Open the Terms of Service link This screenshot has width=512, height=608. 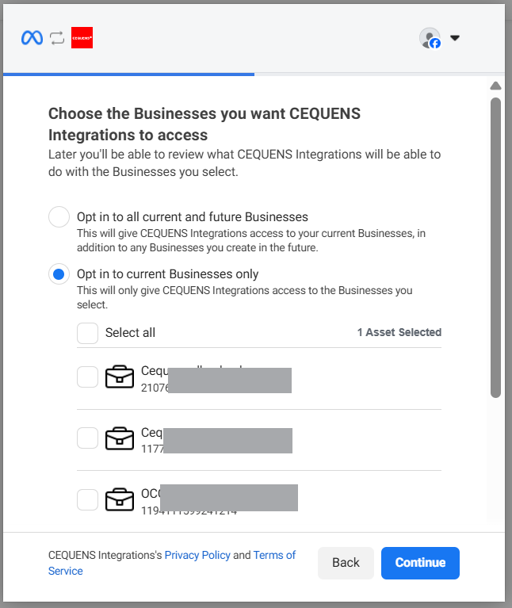click(x=172, y=563)
